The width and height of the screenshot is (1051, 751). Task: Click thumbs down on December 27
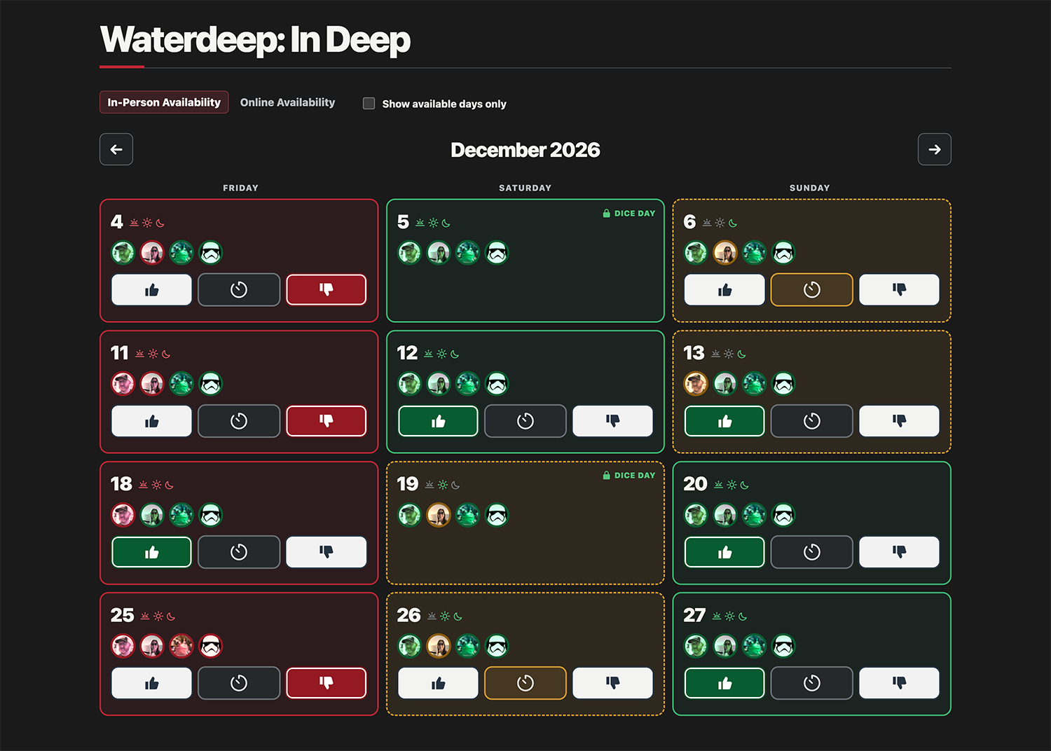pos(900,683)
